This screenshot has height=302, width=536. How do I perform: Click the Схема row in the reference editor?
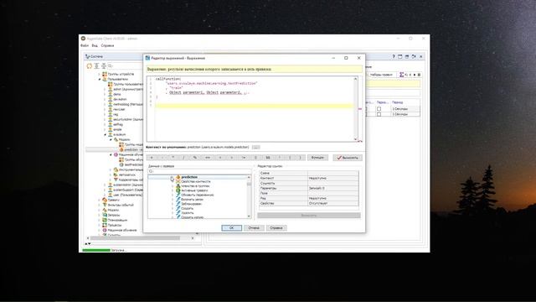(x=309, y=174)
